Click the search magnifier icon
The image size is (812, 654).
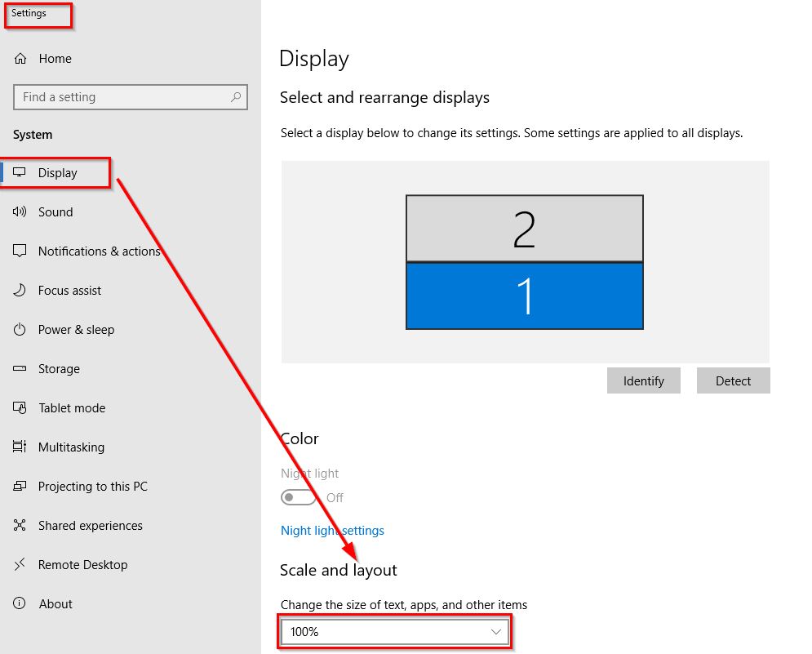236,97
